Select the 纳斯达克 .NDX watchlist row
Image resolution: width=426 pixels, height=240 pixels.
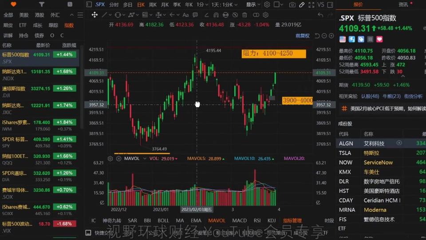pos(39,75)
